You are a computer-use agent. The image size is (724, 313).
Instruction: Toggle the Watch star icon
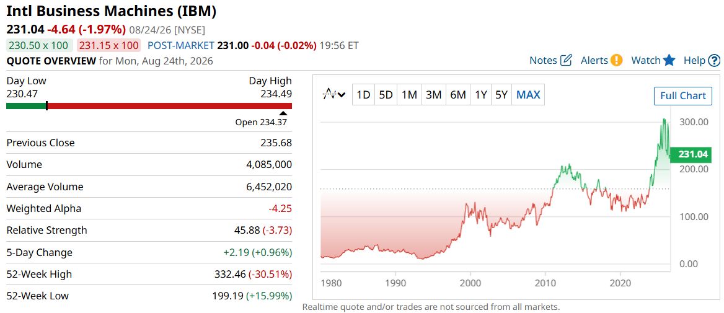tap(669, 60)
